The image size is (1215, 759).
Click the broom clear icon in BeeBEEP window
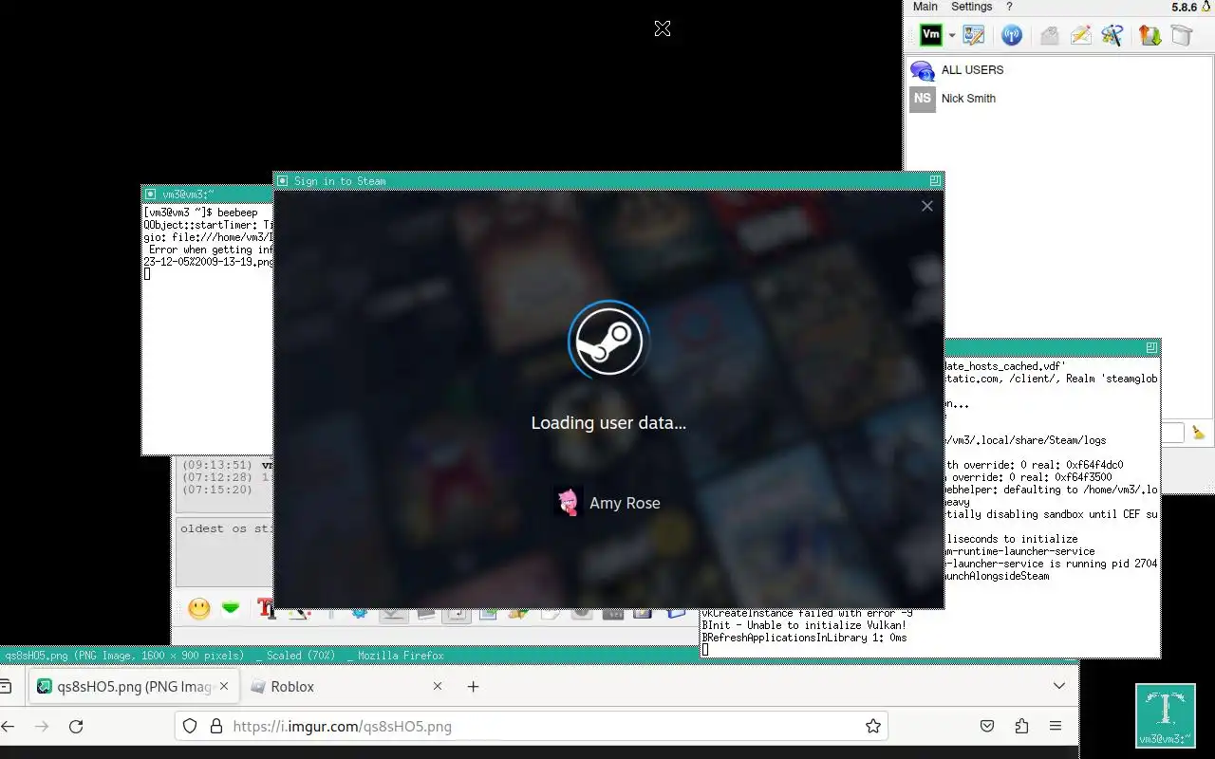(x=1199, y=433)
